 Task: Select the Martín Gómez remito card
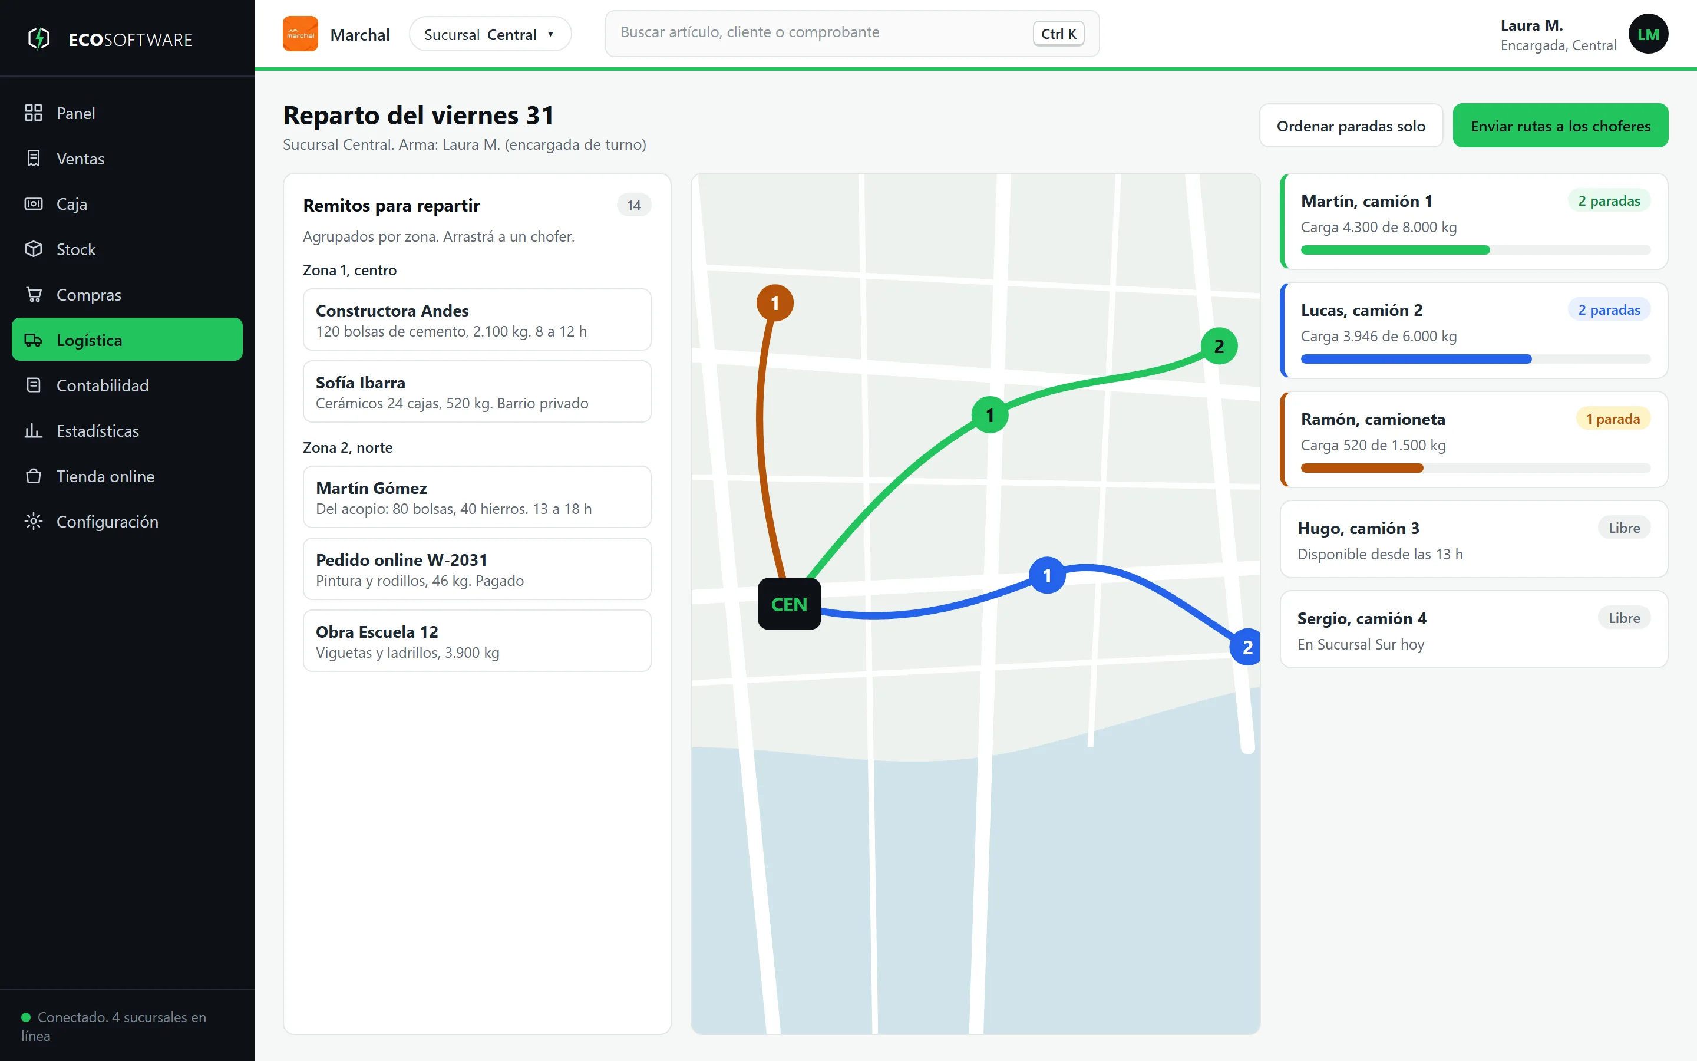tap(477, 497)
